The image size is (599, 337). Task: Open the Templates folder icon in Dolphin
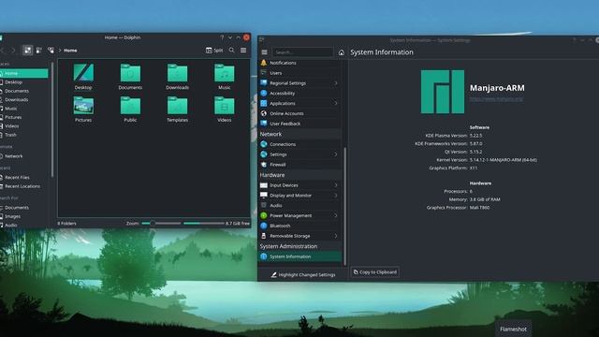click(x=177, y=109)
